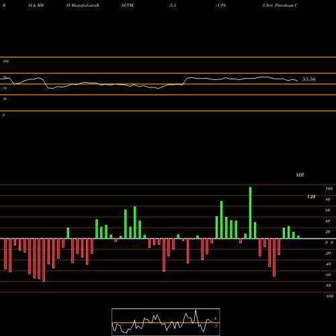Click the MR axis label 40
The height and width of the screenshot is (336, 336).
click(x=328, y=221)
